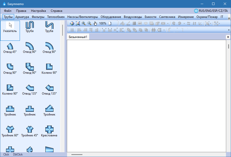This screenshot has height=157, width=231.
Task: Click the fill bucket color icon
Action: (122, 23)
